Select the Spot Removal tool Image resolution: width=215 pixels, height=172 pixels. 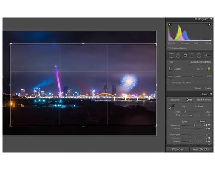tap(178, 55)
